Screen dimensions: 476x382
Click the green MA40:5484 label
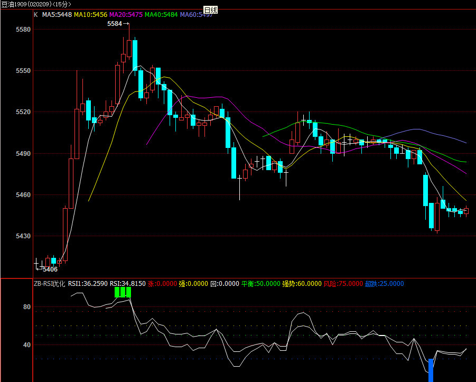[x=161, y=15]
